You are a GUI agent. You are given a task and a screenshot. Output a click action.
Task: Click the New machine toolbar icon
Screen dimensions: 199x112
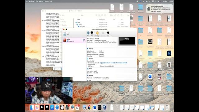(x=88, y=33)
